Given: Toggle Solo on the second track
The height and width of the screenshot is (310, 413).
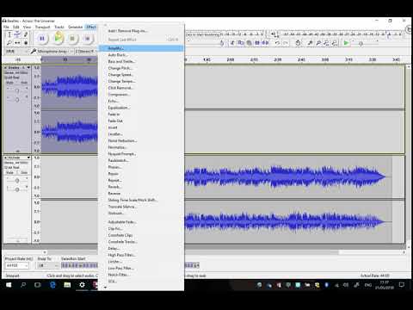Looking at the screenshot, I should (24, 173).
